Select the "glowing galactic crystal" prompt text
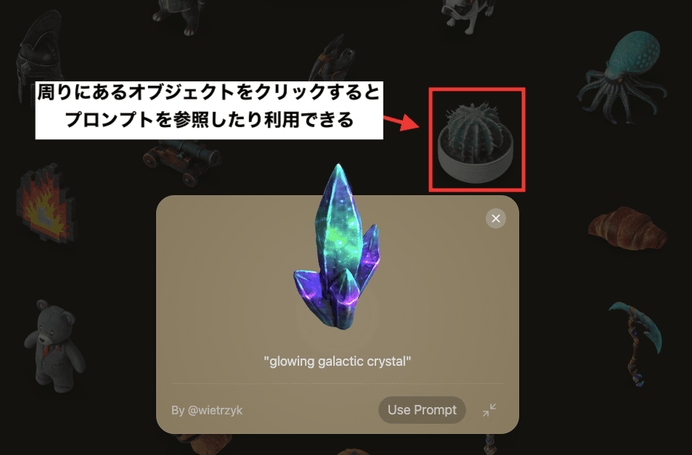The width and height of the screenshot is (692, 455). pyautogui.click(x=337, y=361)
